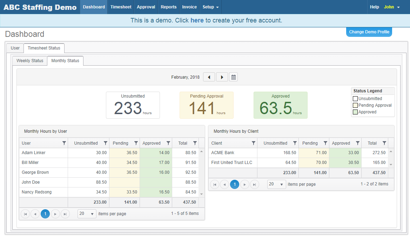This screenshot has width=410, height=237.
Task: Click the Monthly Hours by Client heading
Action: click(236, 131)
